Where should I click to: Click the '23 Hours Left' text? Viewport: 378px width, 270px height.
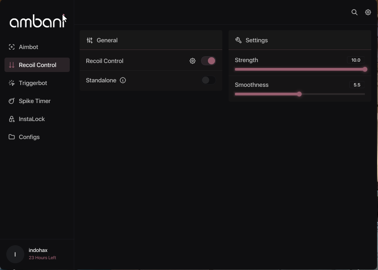42,258
